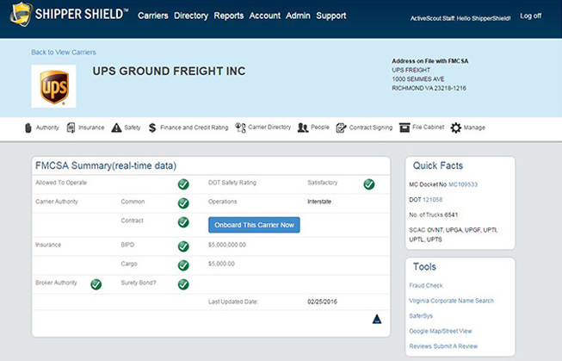Viewport: 562px width, 361px height.
Task: Click the Allowed To Operate green checkmark
Action: (x=183, y=184)
